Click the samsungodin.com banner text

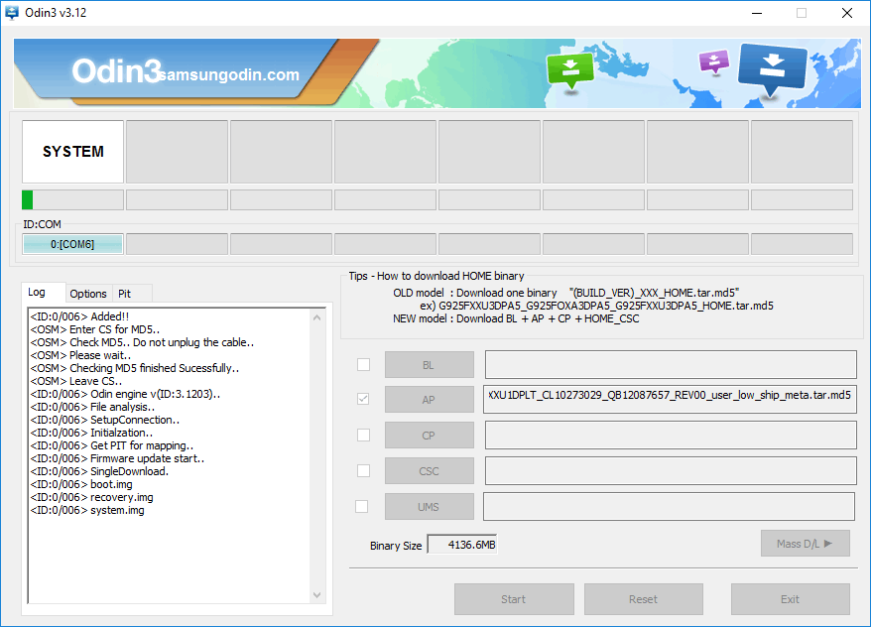(x=229, y=74)
